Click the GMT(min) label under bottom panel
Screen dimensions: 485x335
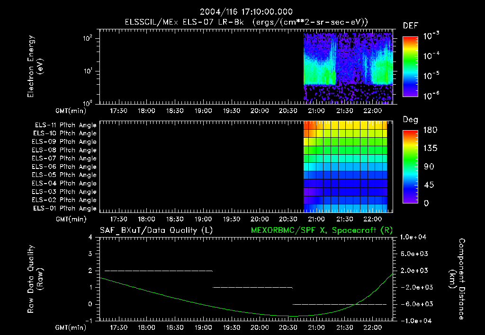[71, 327]
